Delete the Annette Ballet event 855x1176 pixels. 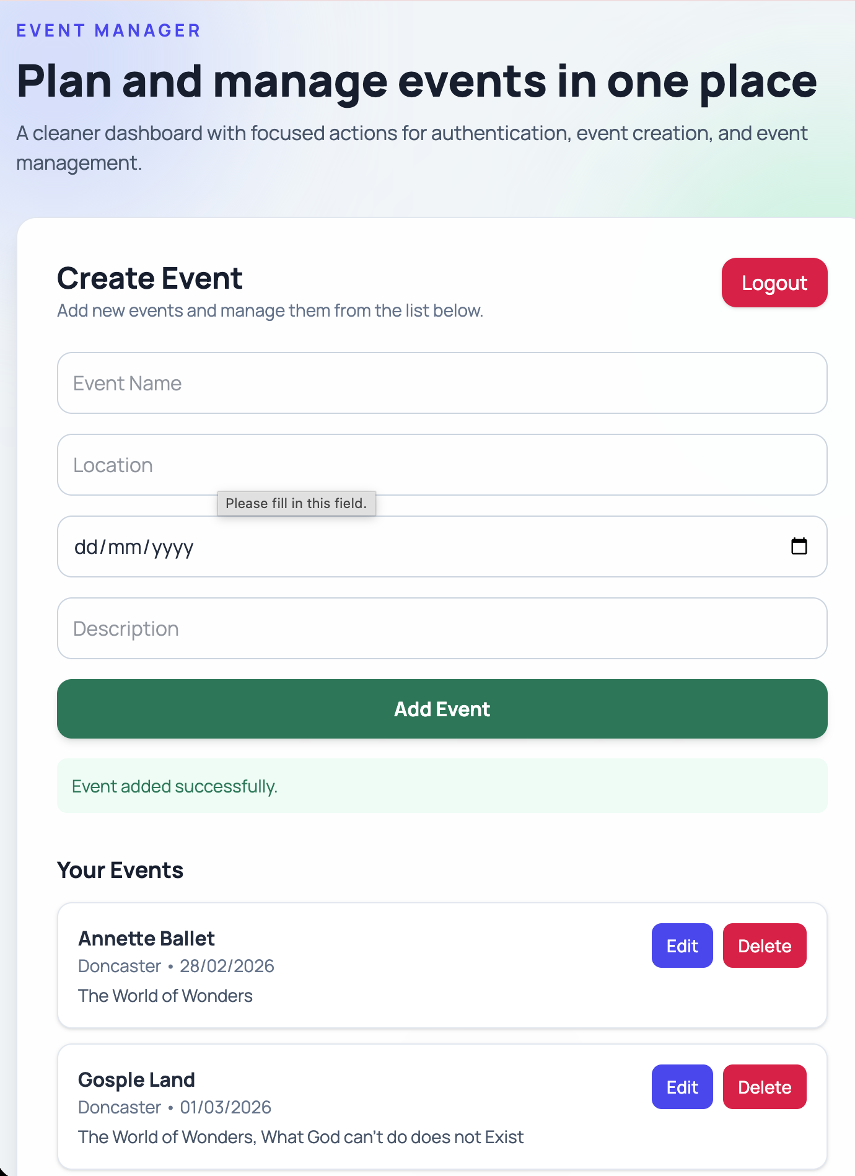tap(765, 946)
